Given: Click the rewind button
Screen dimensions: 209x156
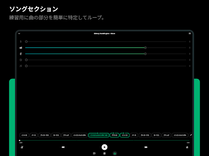Looking at the screenshot, I should point(63,147).
